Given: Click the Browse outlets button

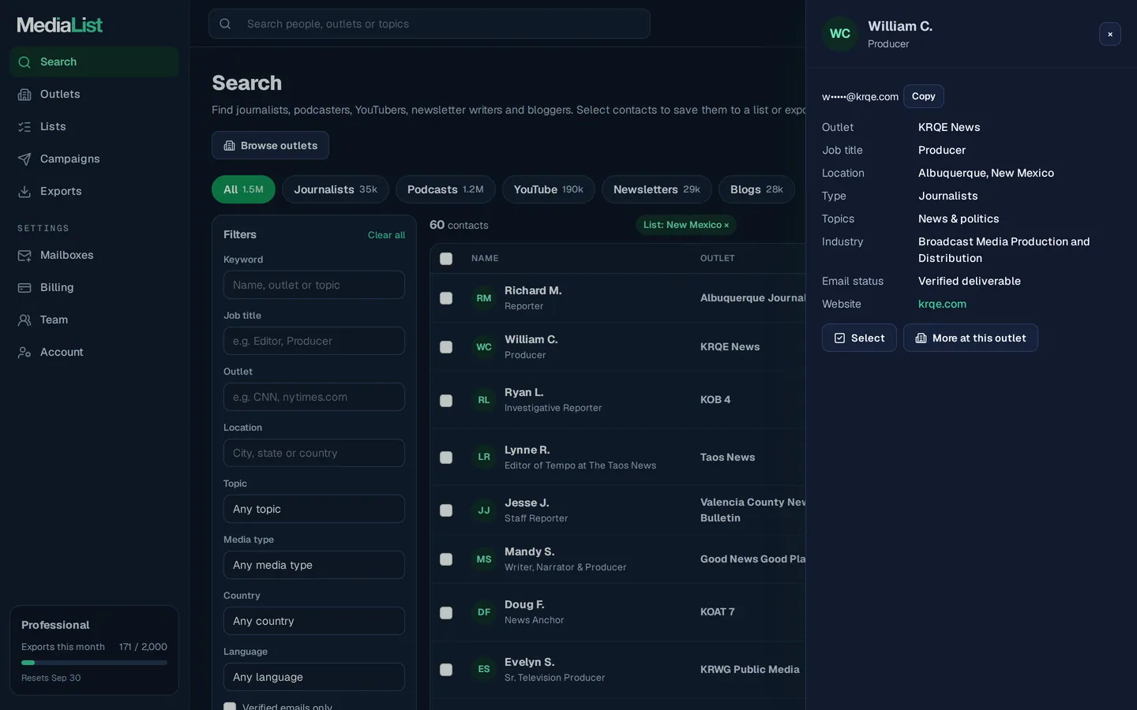Looking at the screenshot, I should coord(270,145).
